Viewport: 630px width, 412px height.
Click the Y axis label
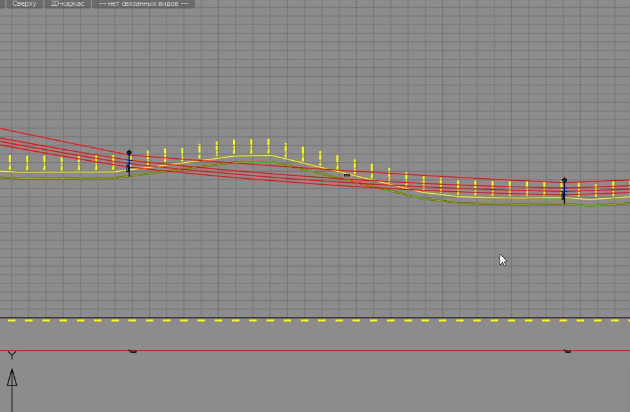tap(12, 355)
